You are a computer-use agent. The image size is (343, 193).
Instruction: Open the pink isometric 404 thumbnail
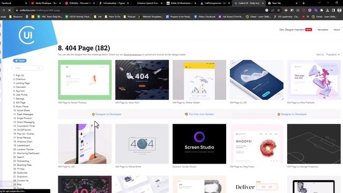[x=314, y=80]
